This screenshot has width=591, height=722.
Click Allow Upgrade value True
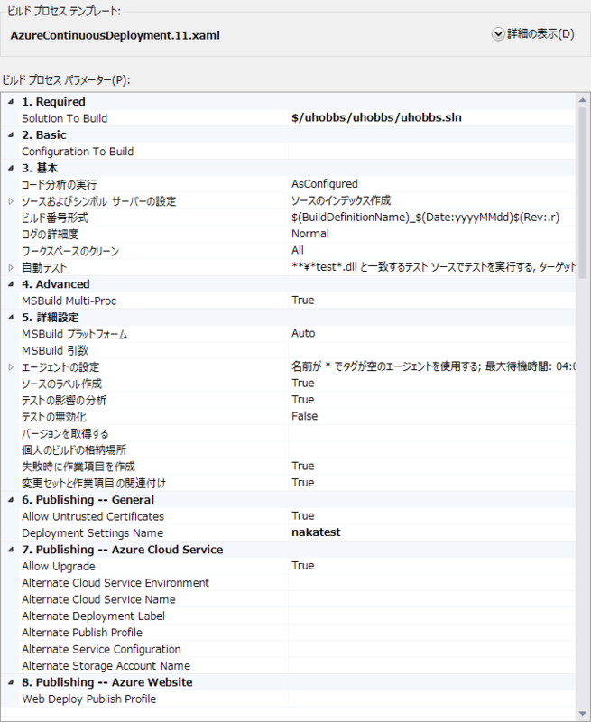point(303,566)
